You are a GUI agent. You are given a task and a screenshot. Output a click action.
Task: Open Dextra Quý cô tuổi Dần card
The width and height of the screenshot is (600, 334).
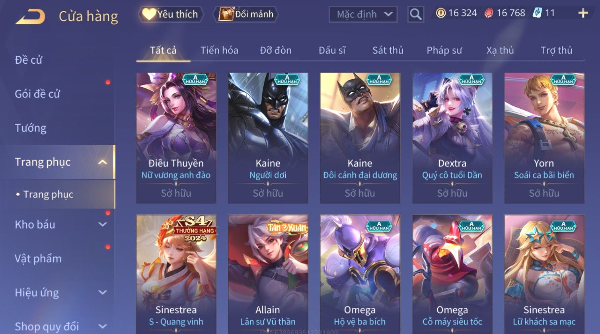pos(452,138)
